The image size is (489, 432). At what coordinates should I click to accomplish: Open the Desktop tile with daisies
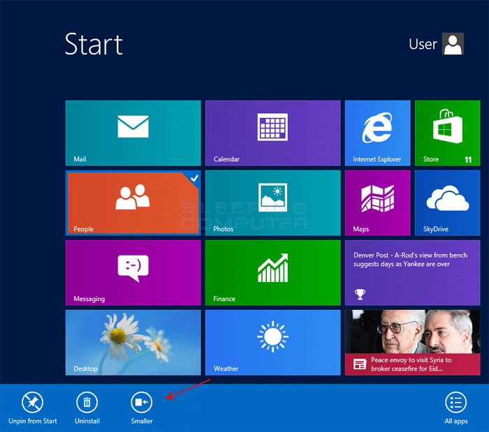tap(133, 342)
